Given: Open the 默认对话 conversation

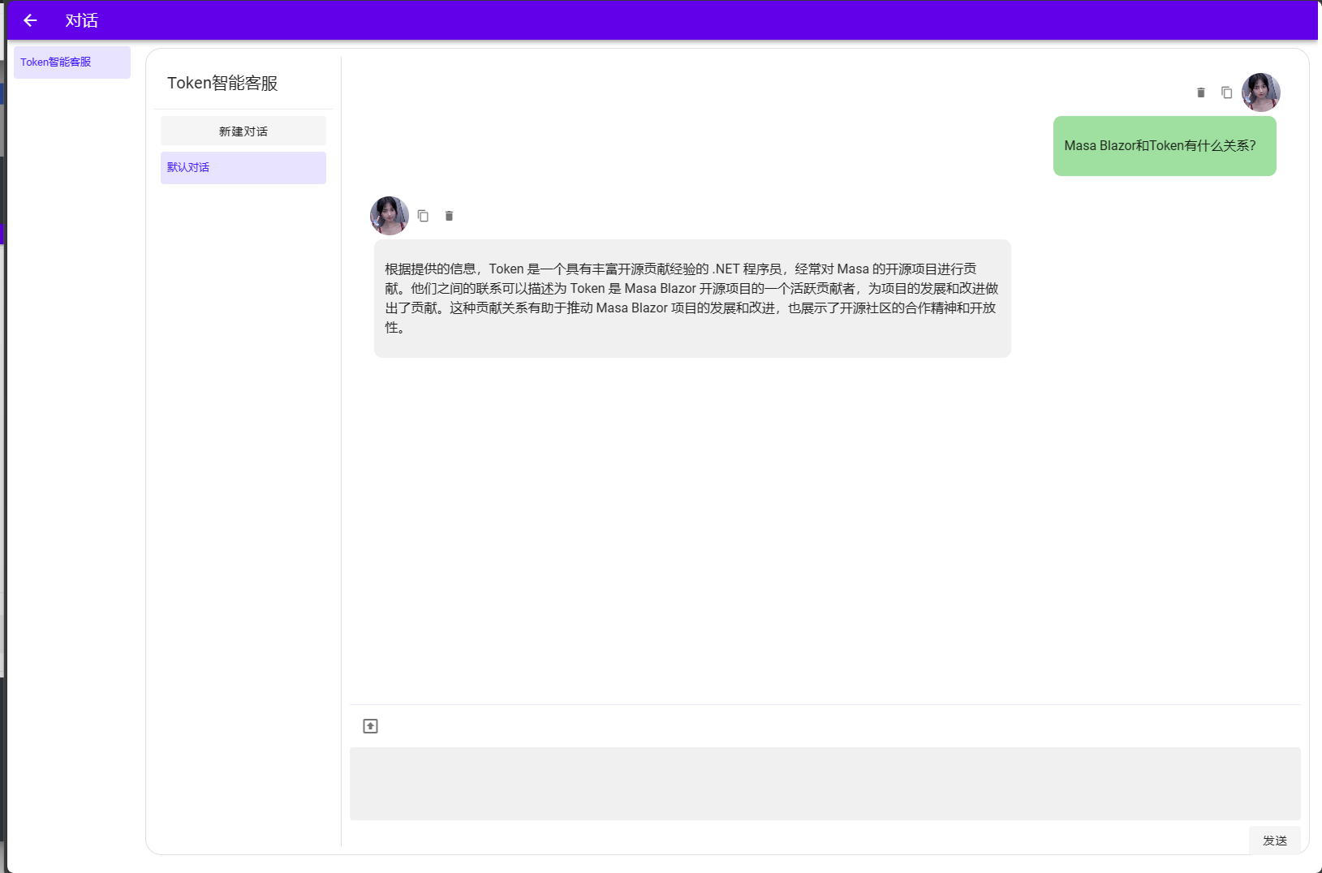Looking at the screenshot, I should click(243, 168).
